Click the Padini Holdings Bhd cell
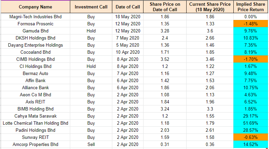 (35, 130)
